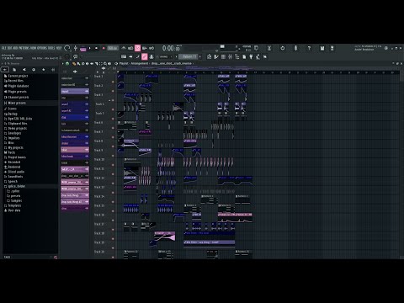Viewport: 404px width, 303px height.
Task: Click the browser back arrow tab
Action: (x=5, y=69)
